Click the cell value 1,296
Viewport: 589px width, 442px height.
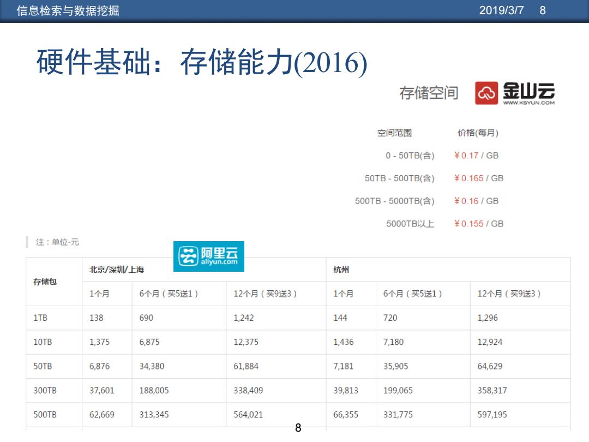[x=488, y=318]
